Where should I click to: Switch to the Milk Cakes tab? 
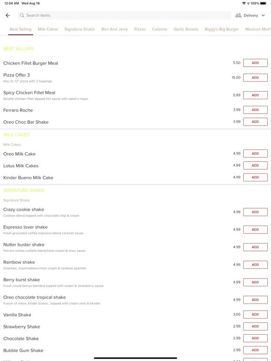coord(48,29)
